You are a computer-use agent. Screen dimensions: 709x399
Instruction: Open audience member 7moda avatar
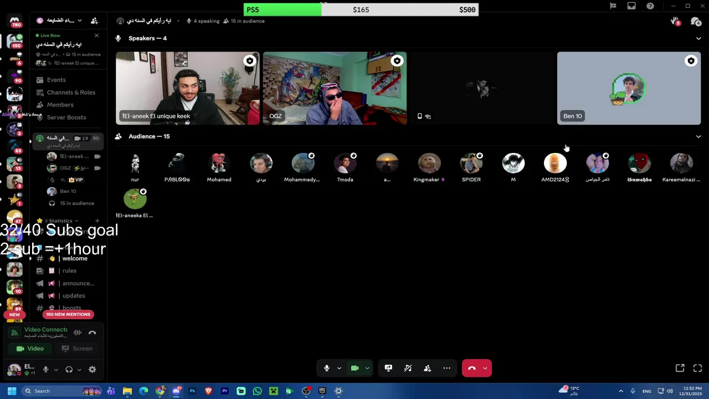345,163
